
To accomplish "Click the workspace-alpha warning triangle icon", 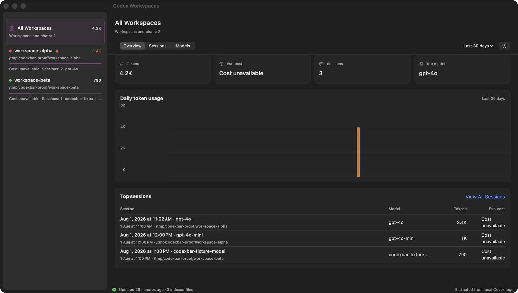I will click(x=57, y=51).
